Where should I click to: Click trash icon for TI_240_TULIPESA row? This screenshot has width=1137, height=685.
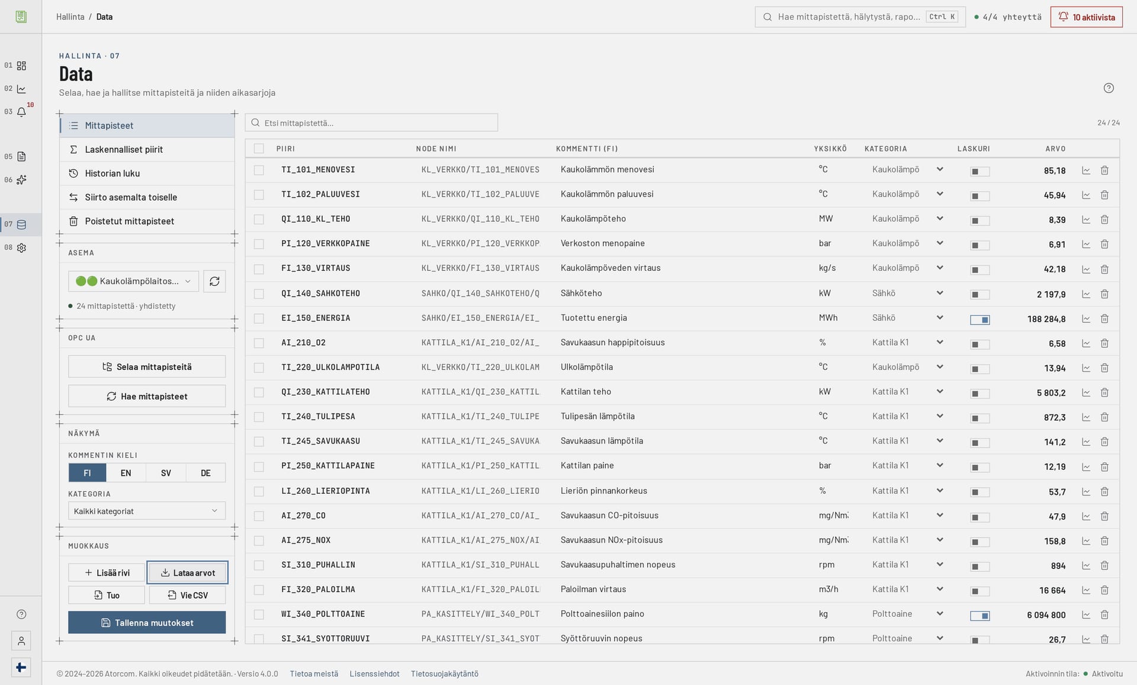(x=1104, y=417)
